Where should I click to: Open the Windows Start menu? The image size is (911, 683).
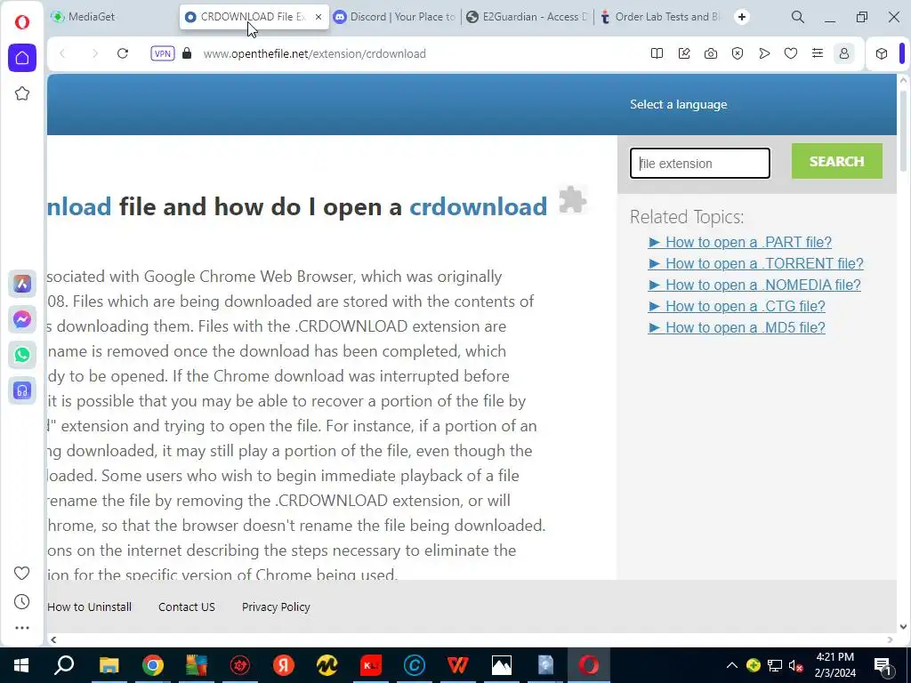click(21, 665)
